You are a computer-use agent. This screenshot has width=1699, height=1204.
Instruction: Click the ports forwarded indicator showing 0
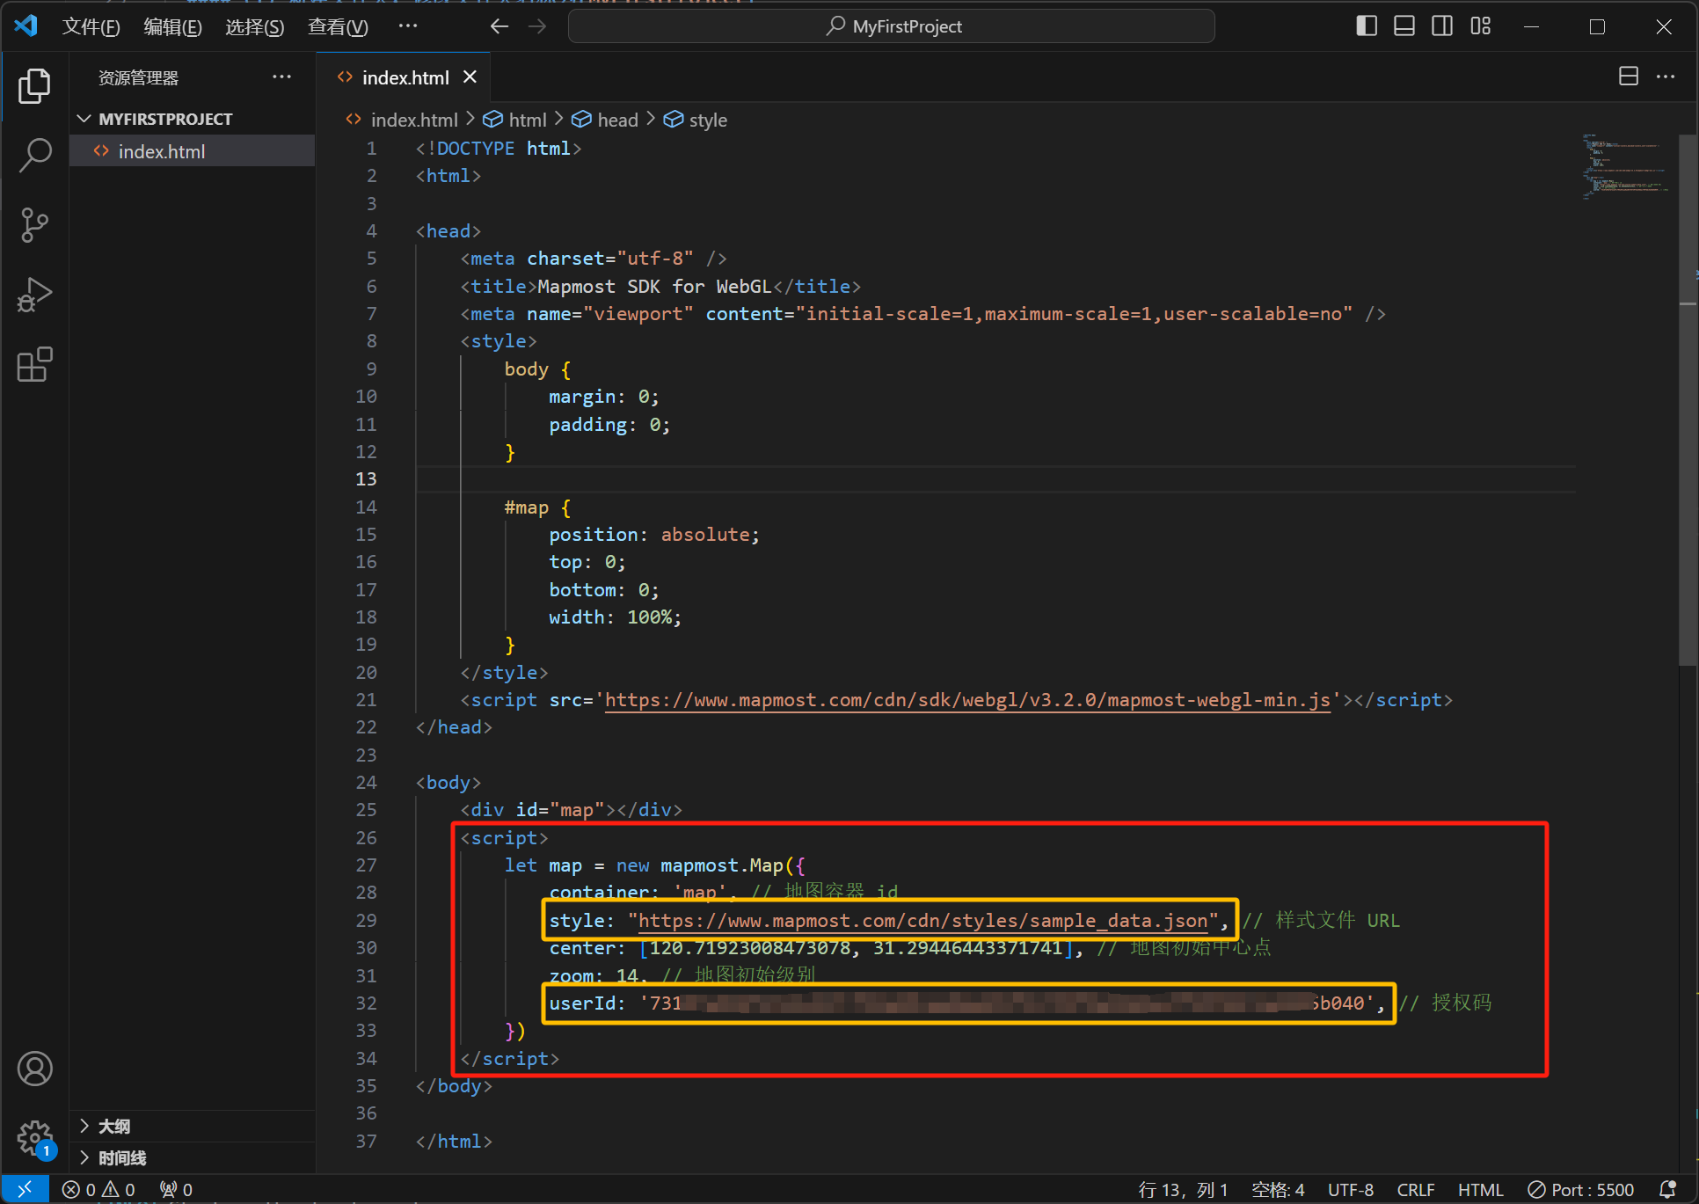[x=176, y=1189]
